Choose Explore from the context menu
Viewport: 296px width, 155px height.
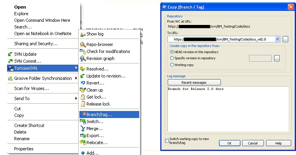pyautogui.click(x=21, y=14)
